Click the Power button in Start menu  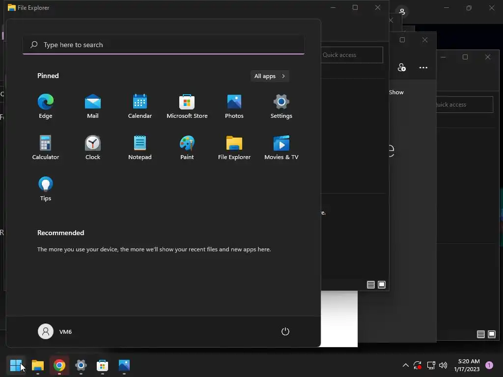pos(285,331)
